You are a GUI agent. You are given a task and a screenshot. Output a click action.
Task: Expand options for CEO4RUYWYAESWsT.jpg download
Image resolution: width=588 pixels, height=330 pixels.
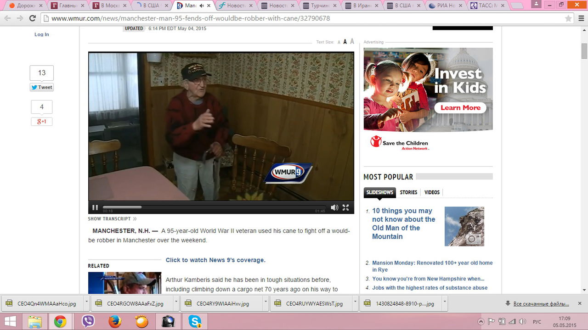point(355,303)
